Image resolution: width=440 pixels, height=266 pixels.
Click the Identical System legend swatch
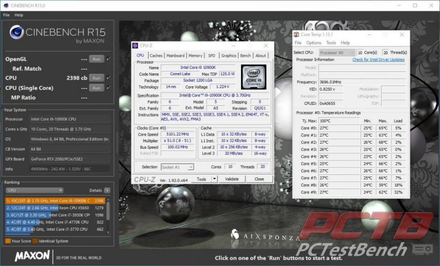click(x=35, y=241)
